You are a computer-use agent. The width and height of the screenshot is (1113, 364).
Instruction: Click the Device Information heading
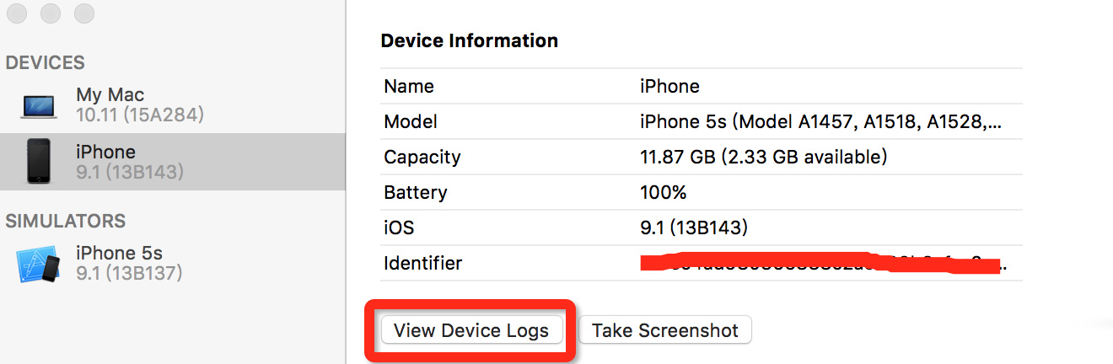[469, 40]
